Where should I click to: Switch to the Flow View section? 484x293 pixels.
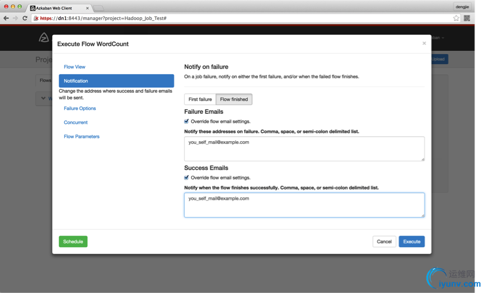74,67
